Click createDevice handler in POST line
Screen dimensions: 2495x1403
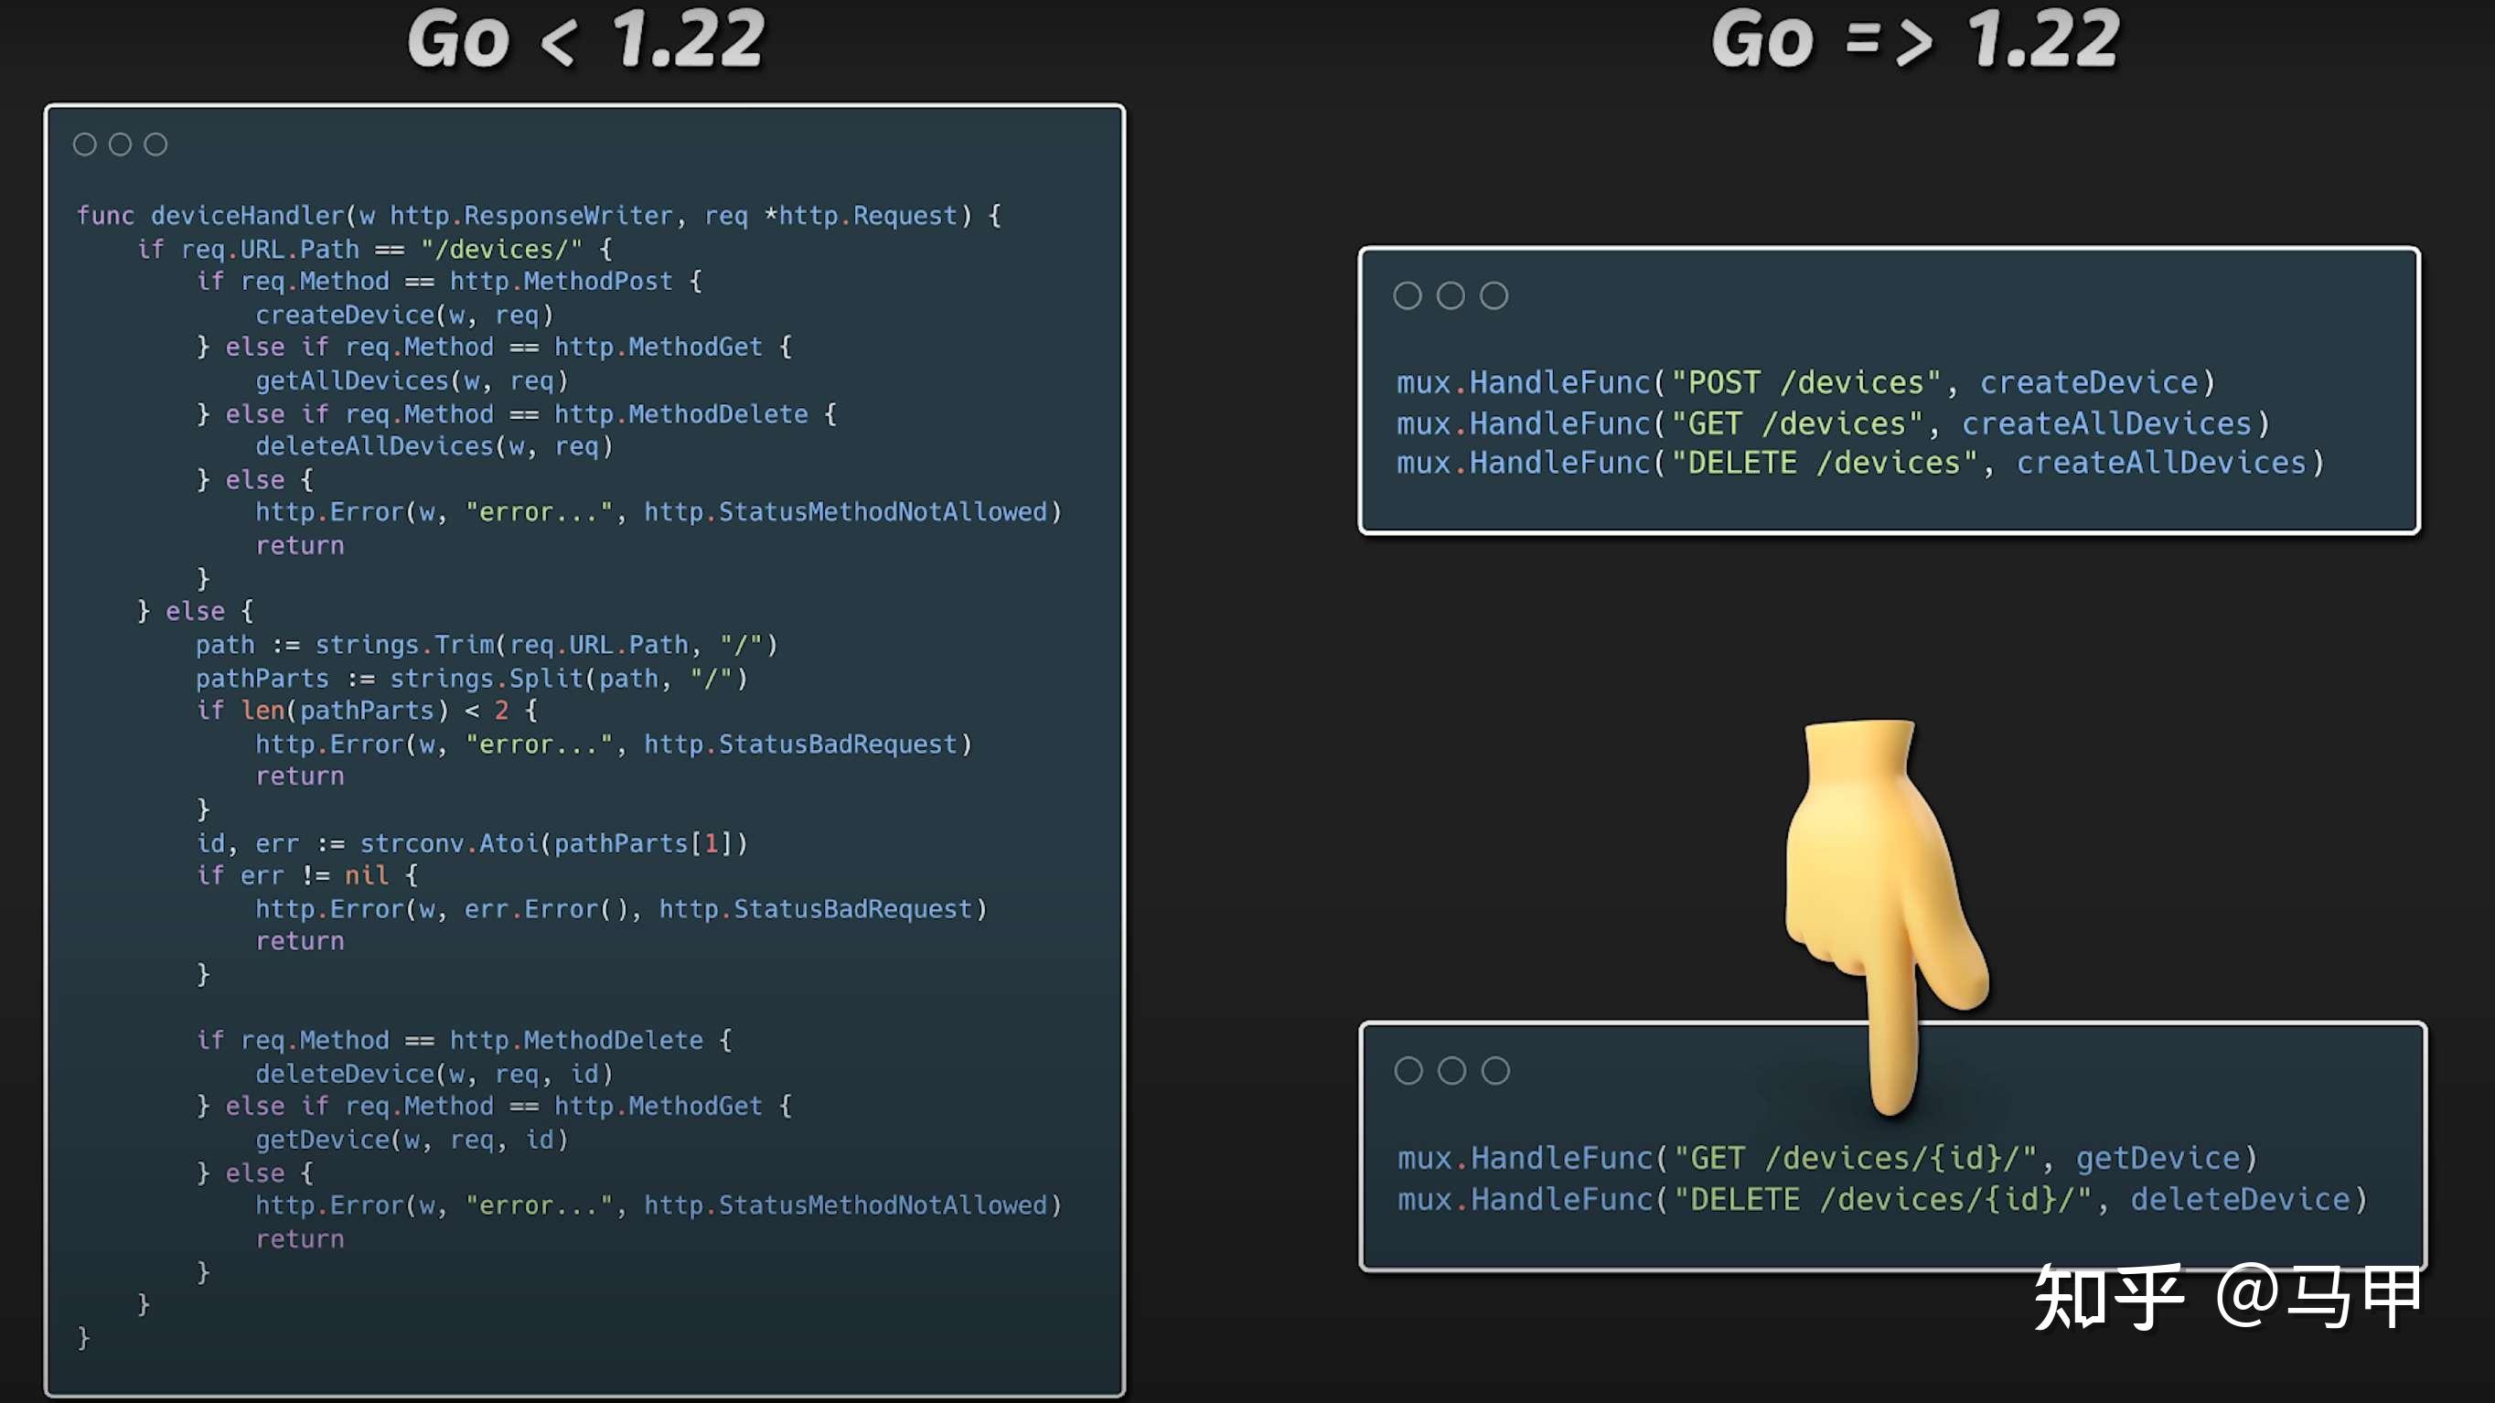[x=2088, y=382]
